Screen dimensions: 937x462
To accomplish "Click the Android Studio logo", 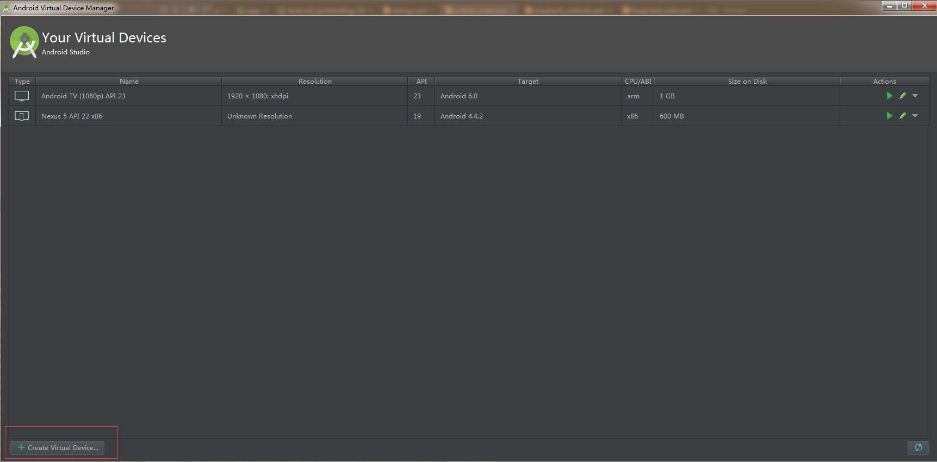I will click(24, 42).
